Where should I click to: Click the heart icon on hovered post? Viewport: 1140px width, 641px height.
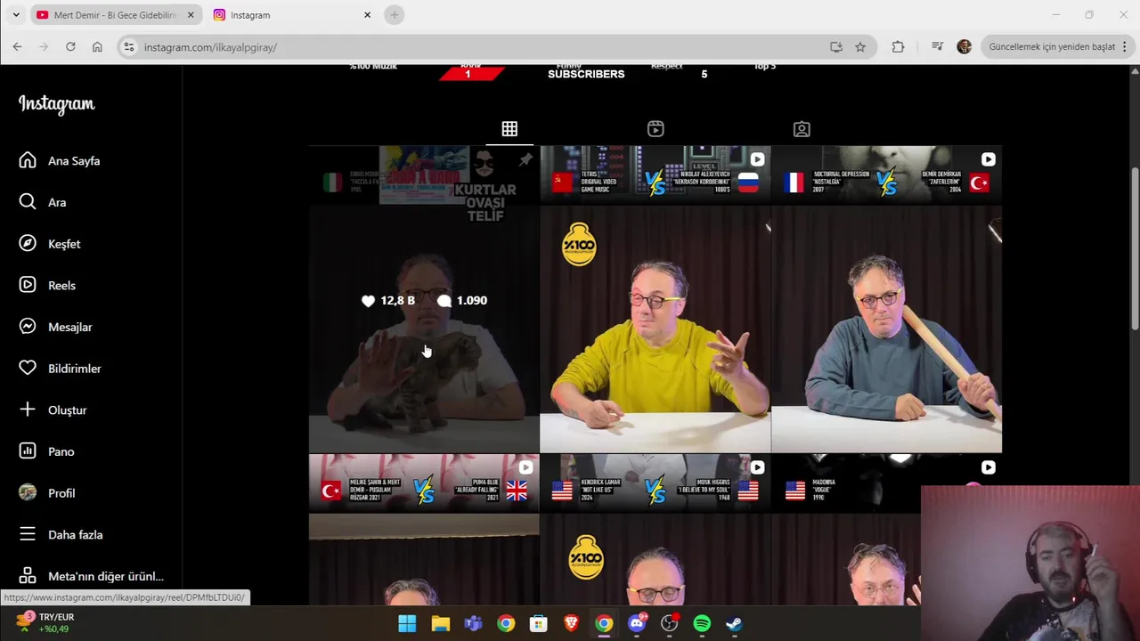tap(368, 301)
